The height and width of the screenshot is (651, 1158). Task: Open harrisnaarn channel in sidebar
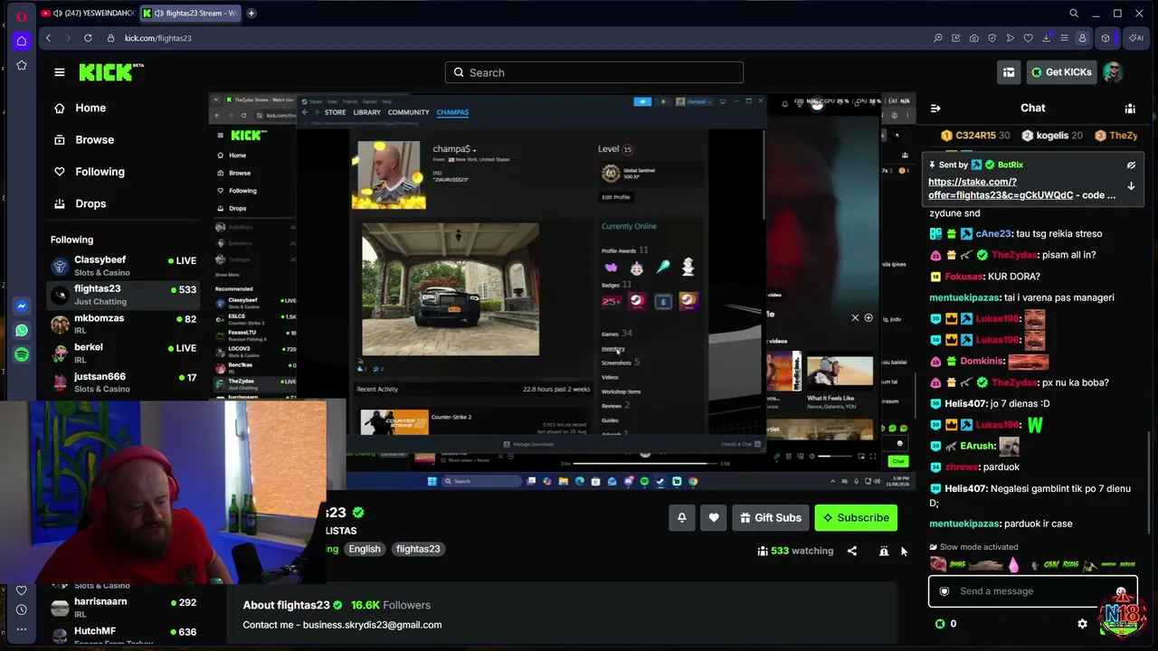[x=123, y=607]
